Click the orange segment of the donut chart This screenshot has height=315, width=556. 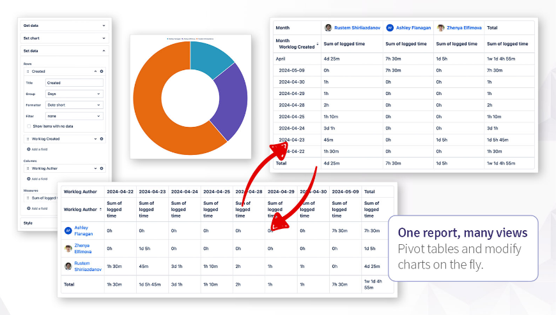coord(153,121)
